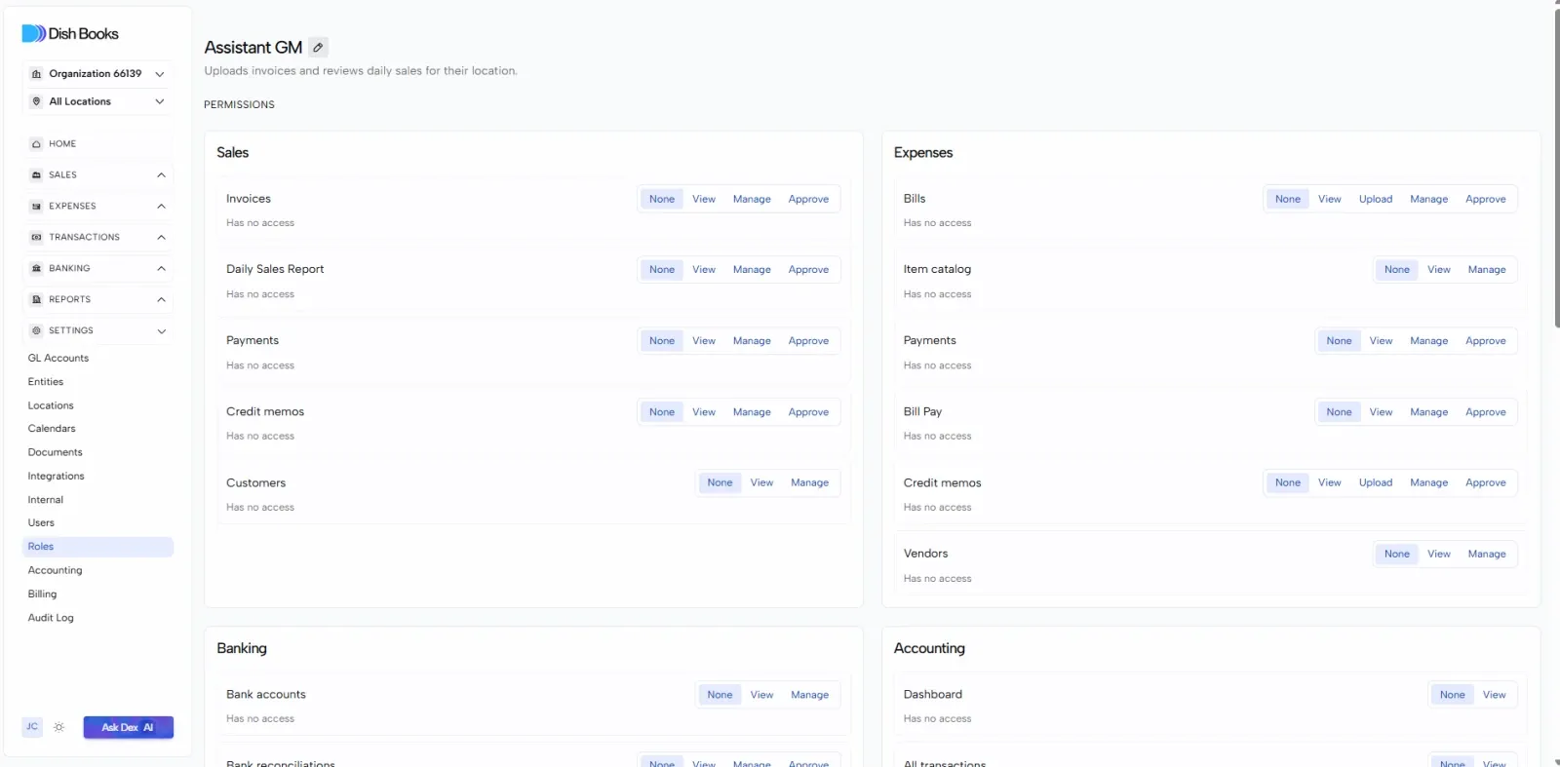
Task: Click the pencil edit icon beside Assistant GM
Action: coord(318,47)
